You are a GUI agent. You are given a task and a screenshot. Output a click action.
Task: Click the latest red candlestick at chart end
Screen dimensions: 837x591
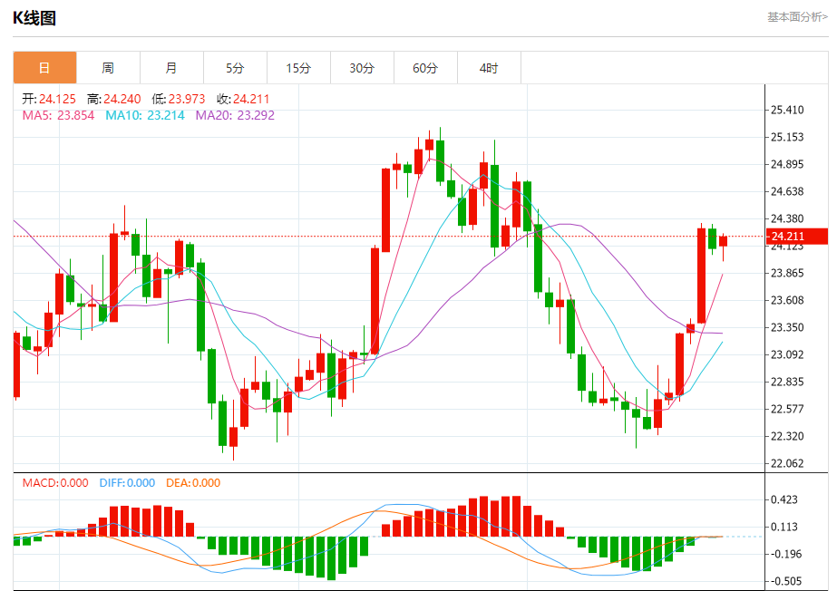(724, 241)
